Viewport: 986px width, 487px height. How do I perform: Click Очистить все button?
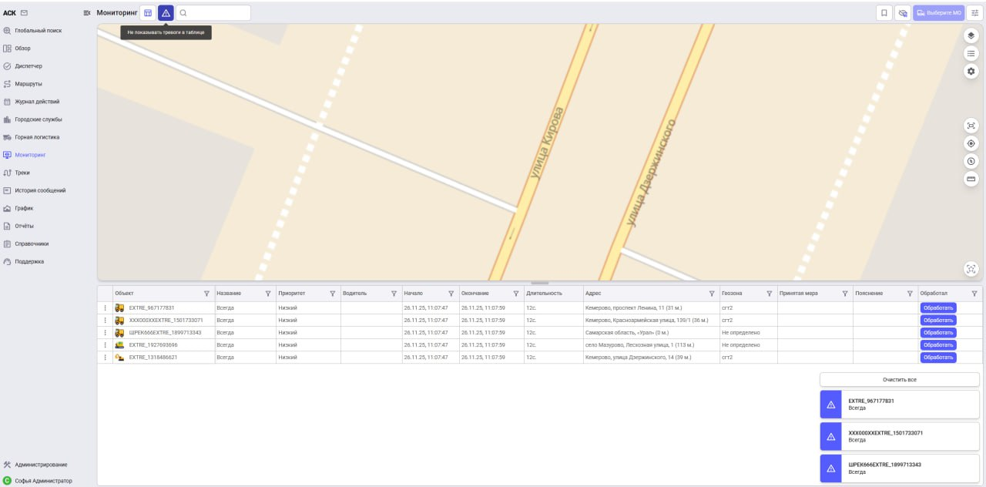[899, 380]
